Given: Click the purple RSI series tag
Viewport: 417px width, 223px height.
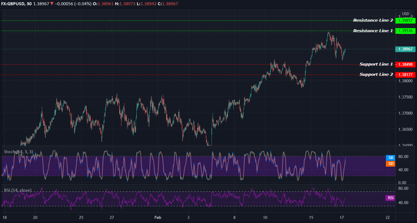Looking at the screenshot, I should coord(390,198).
